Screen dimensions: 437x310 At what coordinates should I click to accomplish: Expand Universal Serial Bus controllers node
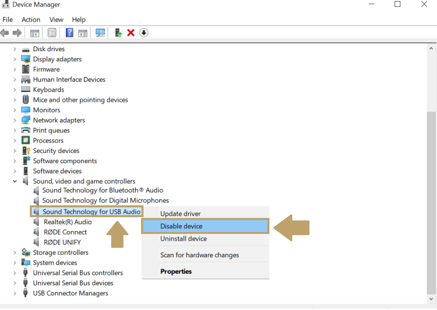(15, 273)
